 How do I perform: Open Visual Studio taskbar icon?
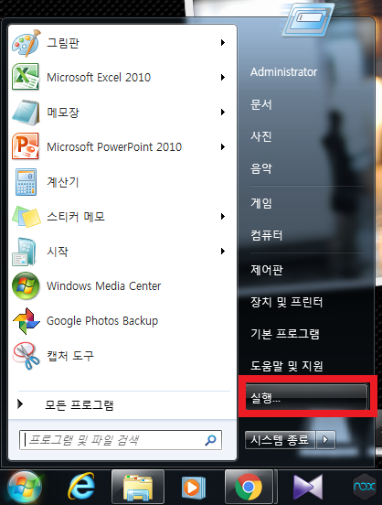308,487
